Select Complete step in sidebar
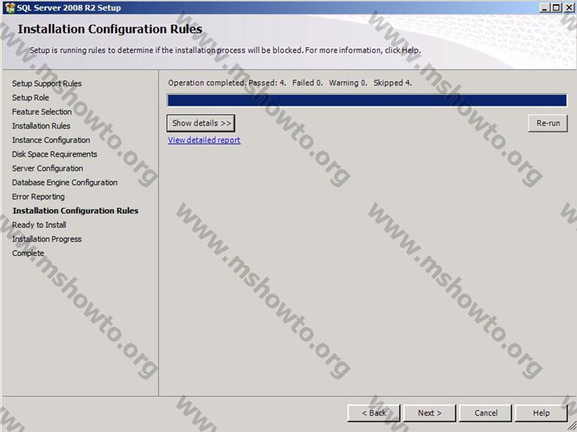 click(28, 253)
